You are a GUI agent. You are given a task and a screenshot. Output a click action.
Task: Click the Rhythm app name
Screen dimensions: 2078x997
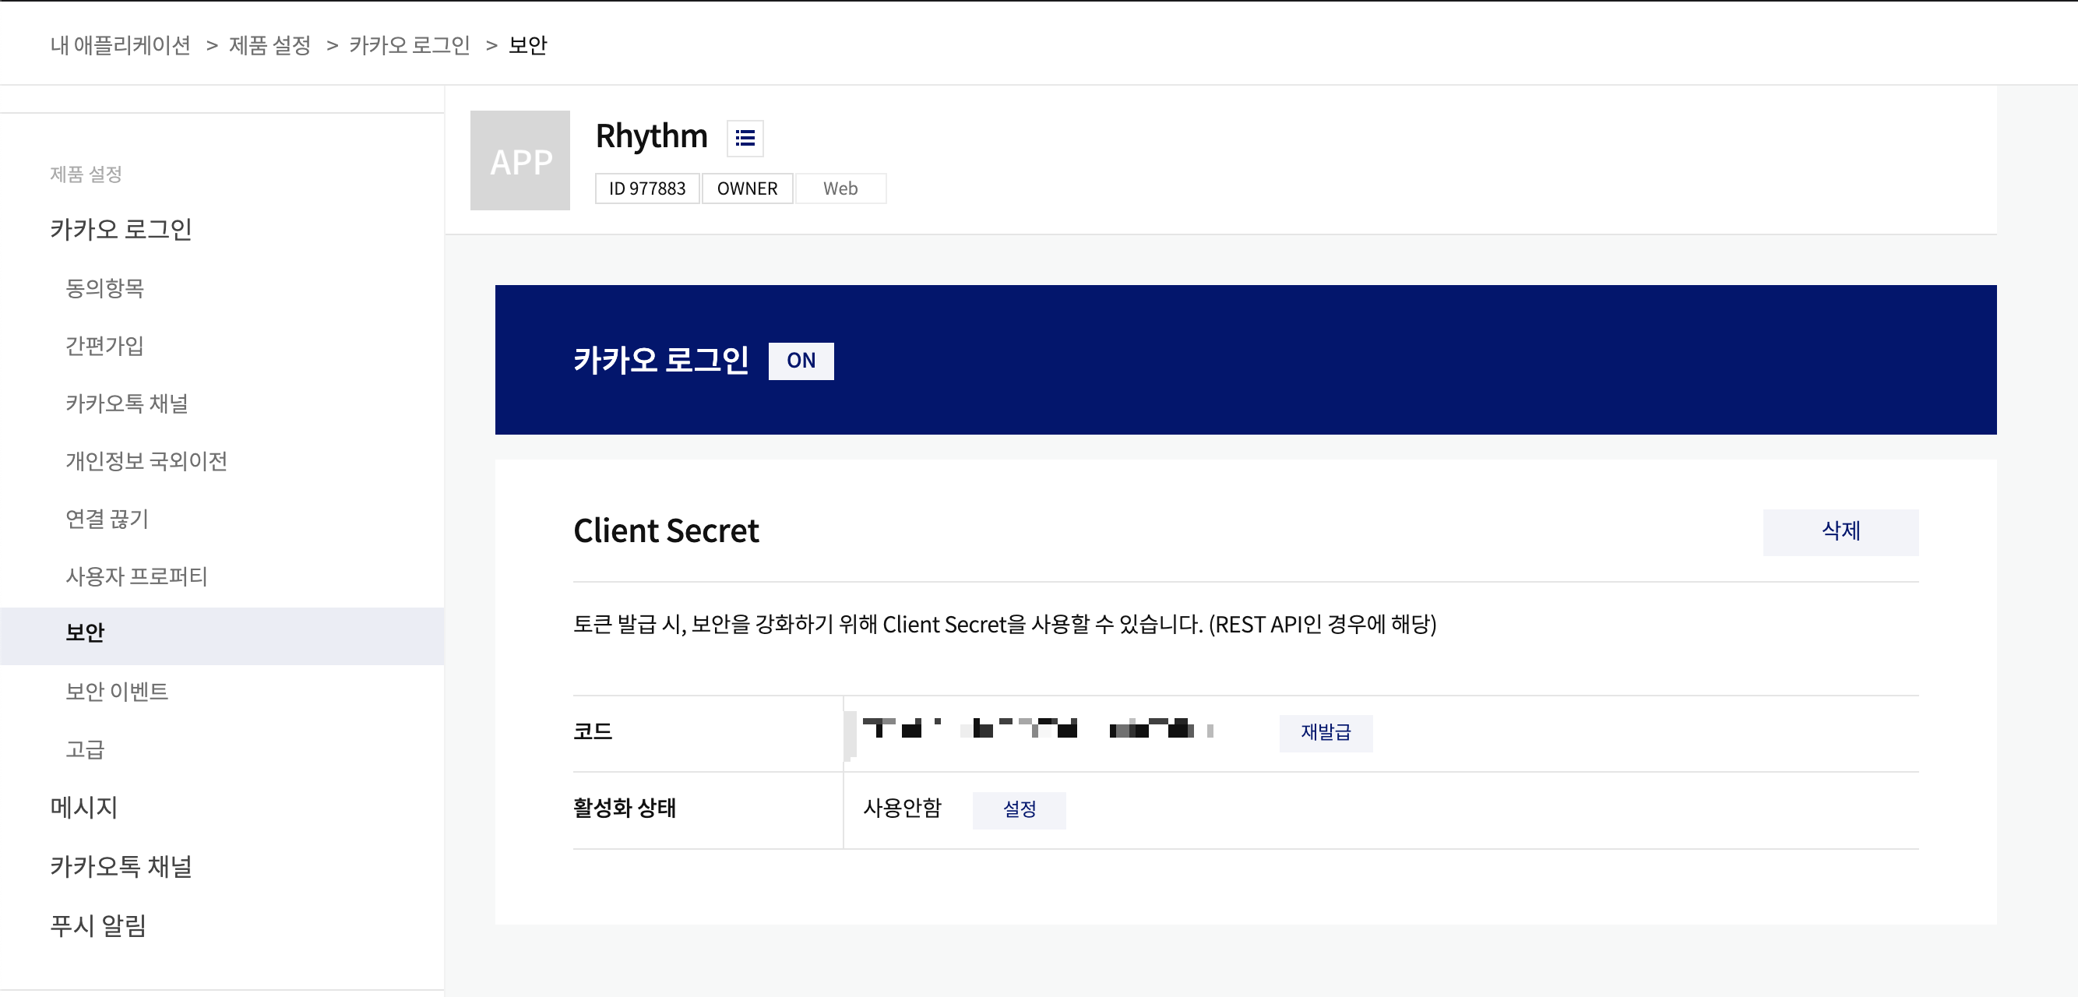[651, 136]
